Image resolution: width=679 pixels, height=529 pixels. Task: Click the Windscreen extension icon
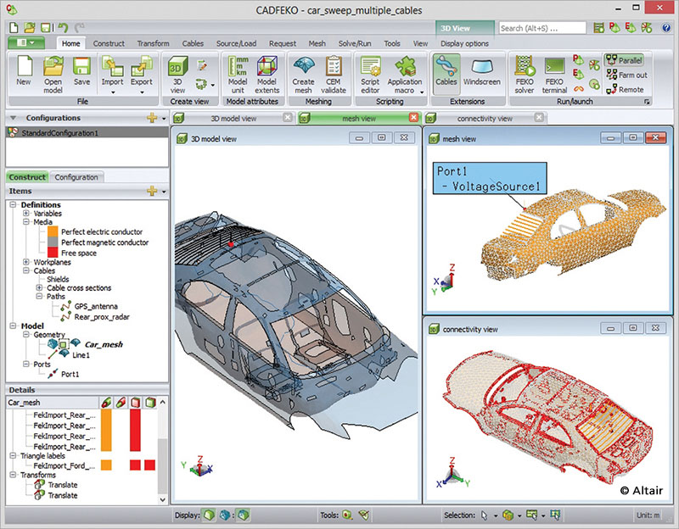(481, 67)
